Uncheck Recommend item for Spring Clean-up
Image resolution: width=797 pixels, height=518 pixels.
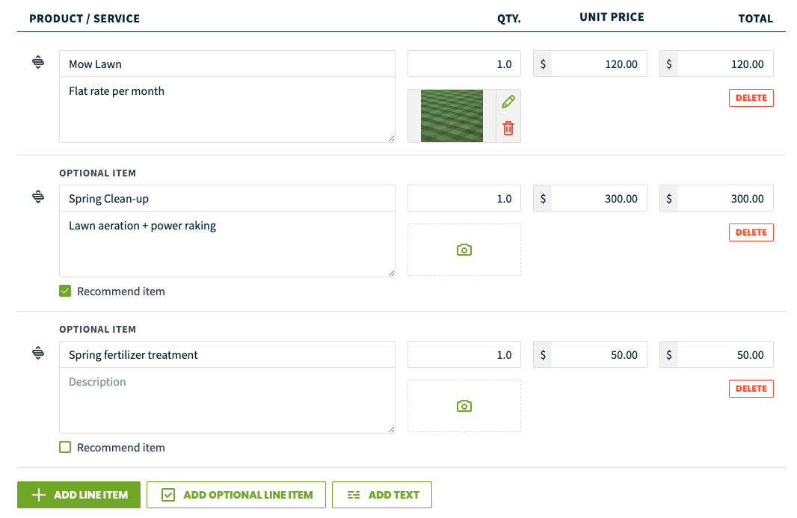(65, 291)
